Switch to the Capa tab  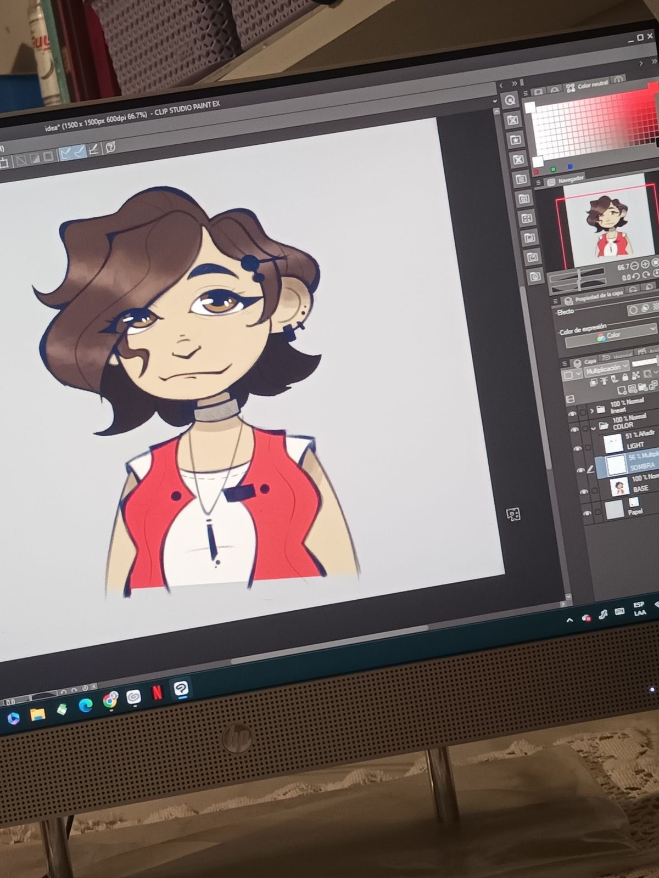[x=585, y=362]
